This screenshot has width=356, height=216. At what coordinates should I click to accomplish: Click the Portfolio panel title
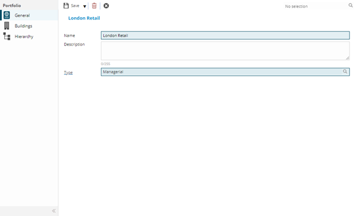tap(12, 5)
